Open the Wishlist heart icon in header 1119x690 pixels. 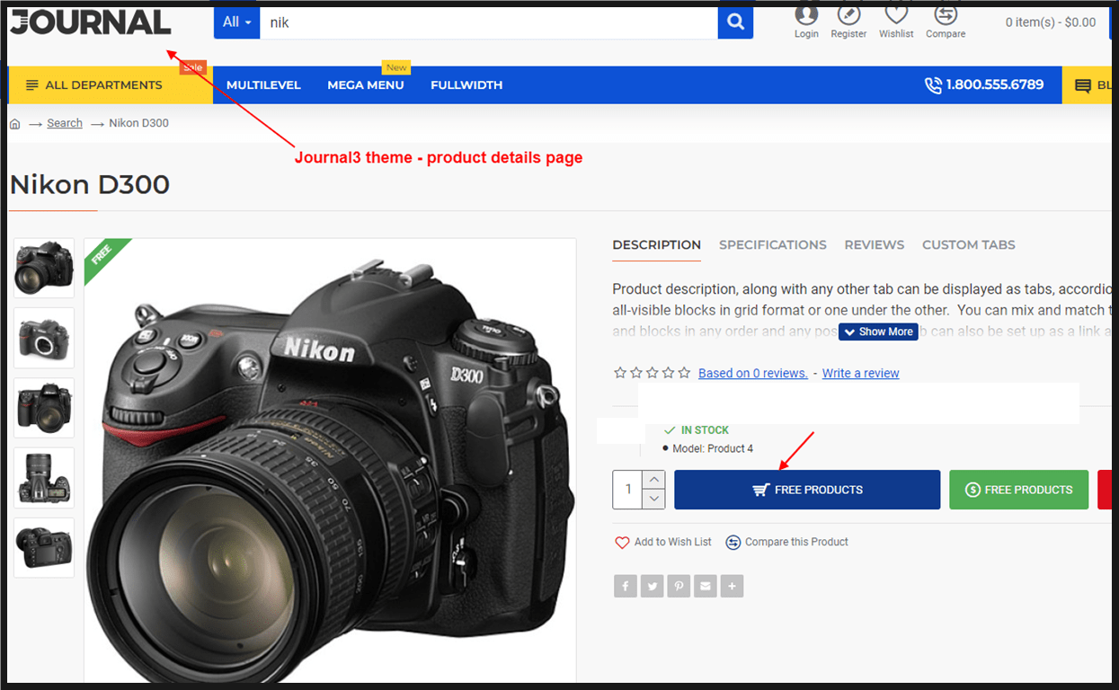point(896,15)
